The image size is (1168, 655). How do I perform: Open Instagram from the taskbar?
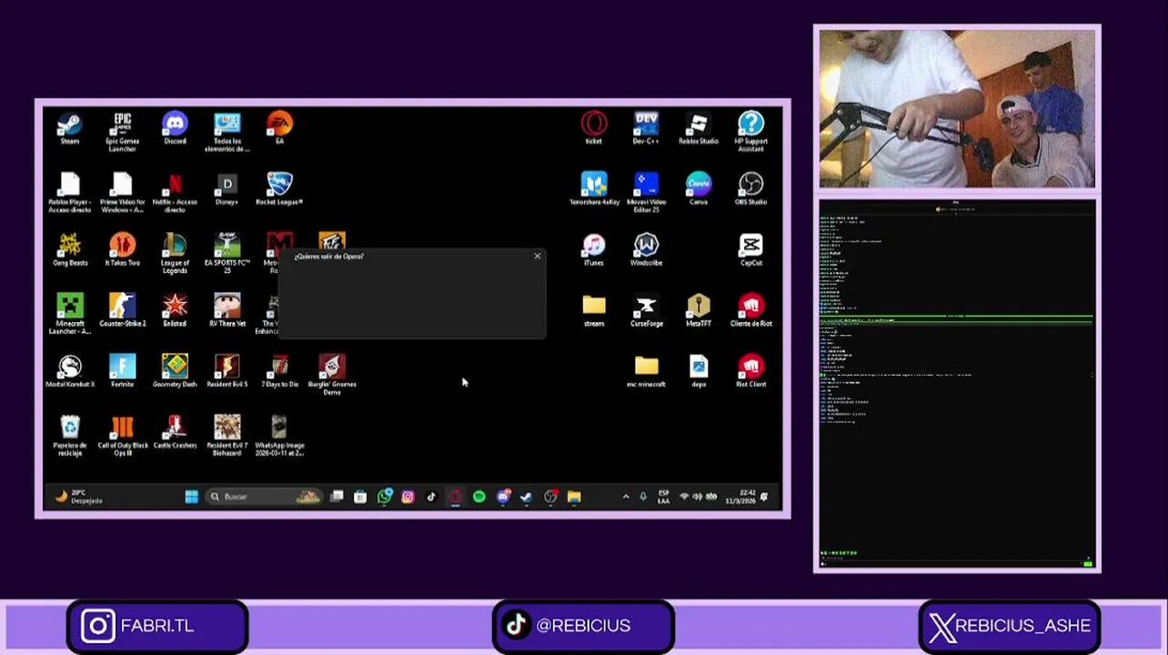[x=408, y=497]
